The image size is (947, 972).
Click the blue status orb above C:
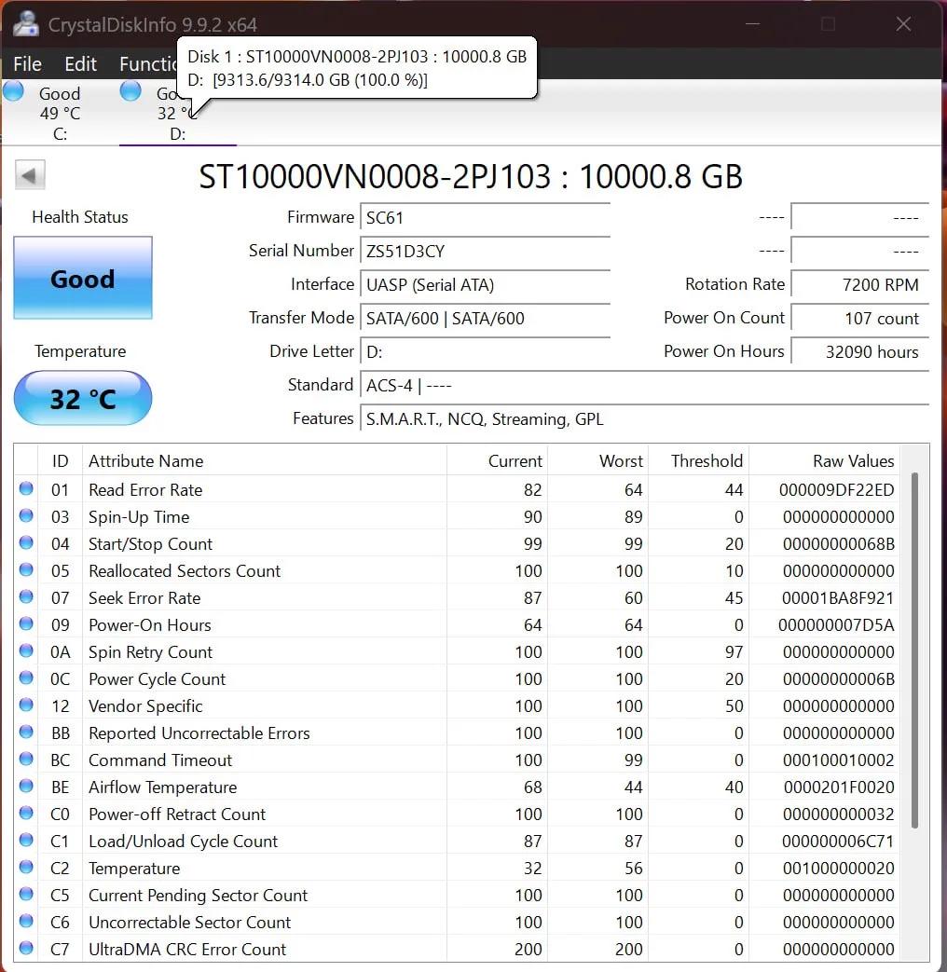tap(14, 91)
